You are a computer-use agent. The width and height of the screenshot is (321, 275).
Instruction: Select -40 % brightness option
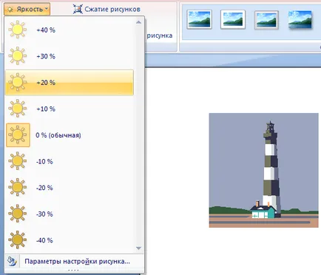pyautogui.click(x=70, y=240)
